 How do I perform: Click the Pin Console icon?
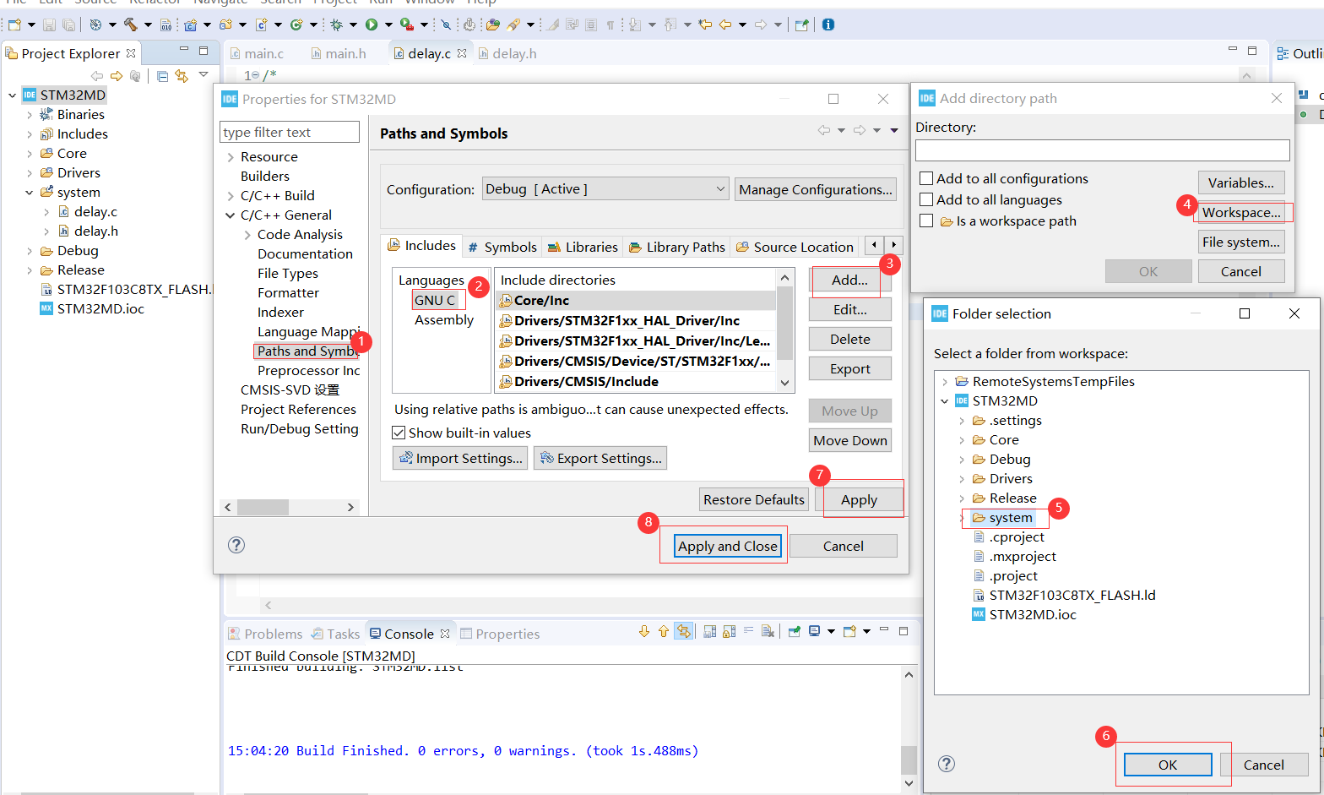pos(794,632)
